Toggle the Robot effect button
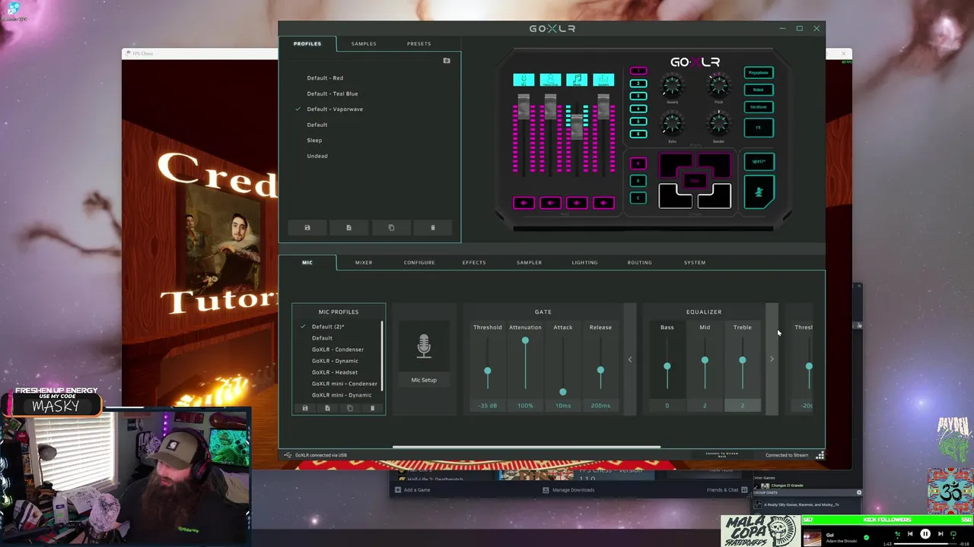974x547 pixels. pos(759,90)
